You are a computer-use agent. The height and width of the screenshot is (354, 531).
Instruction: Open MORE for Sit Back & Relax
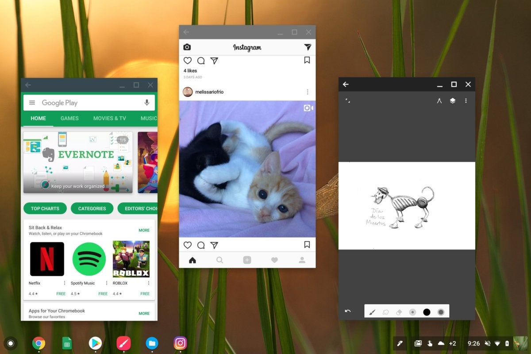tap(144, 230)
